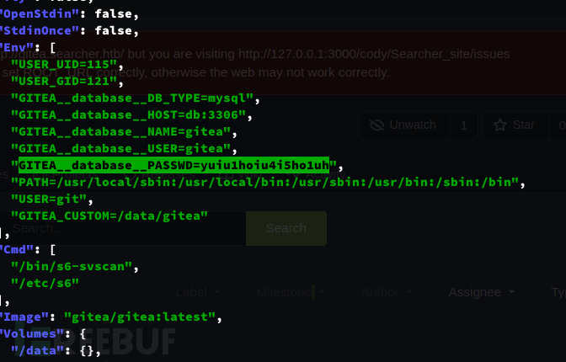Click the GITEA_CUSTOM=/data/gitea line
566x362 pixels.
109,216
